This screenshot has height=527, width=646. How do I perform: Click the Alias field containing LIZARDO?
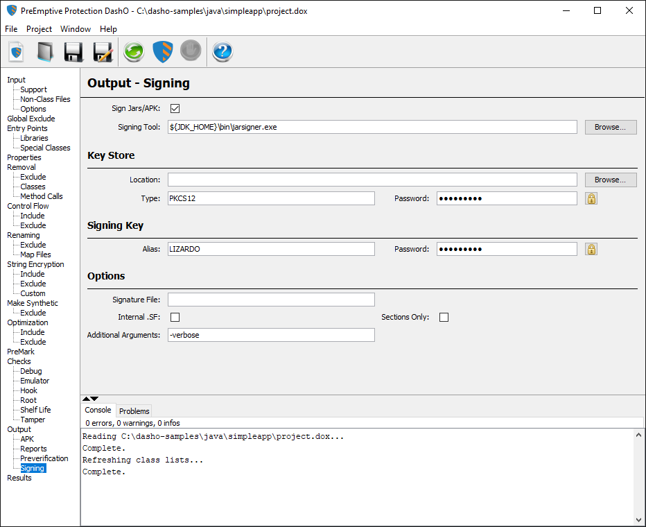click(271, 249)
